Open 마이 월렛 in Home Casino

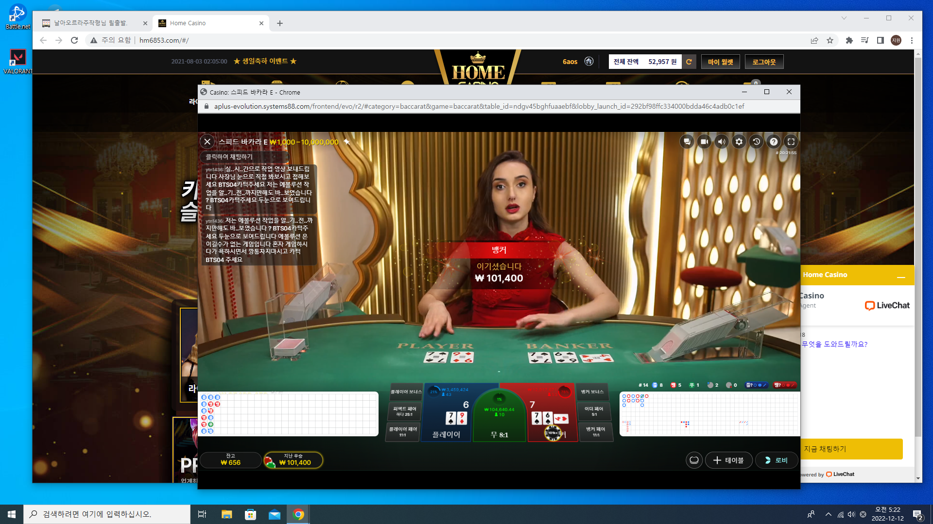pos(720,62)
